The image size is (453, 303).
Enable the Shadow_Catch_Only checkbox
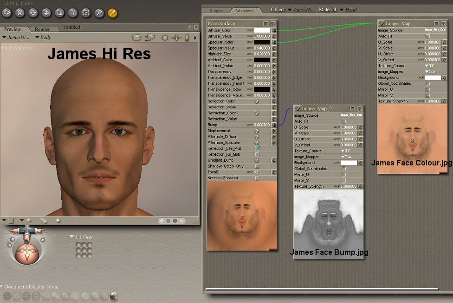[257, 166]
